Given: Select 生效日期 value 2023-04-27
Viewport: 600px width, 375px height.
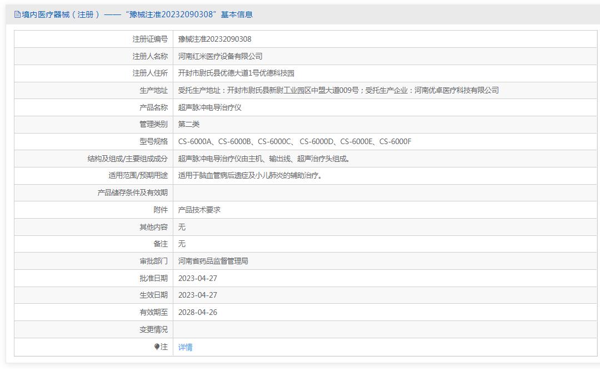Looking at the screenshot, I should [x=197, y=295].
